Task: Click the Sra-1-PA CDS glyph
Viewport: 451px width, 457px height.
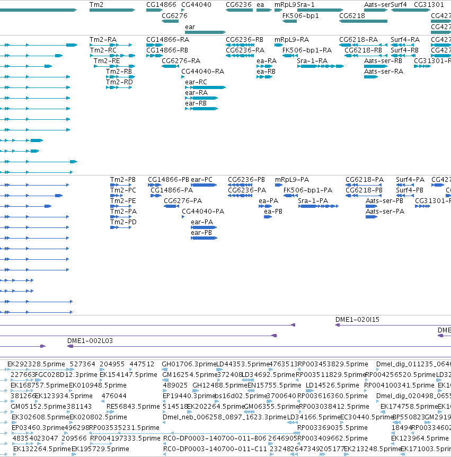Action: 319,206
